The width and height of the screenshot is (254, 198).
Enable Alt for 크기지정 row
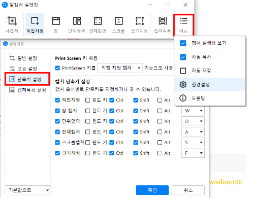point(160,153)
